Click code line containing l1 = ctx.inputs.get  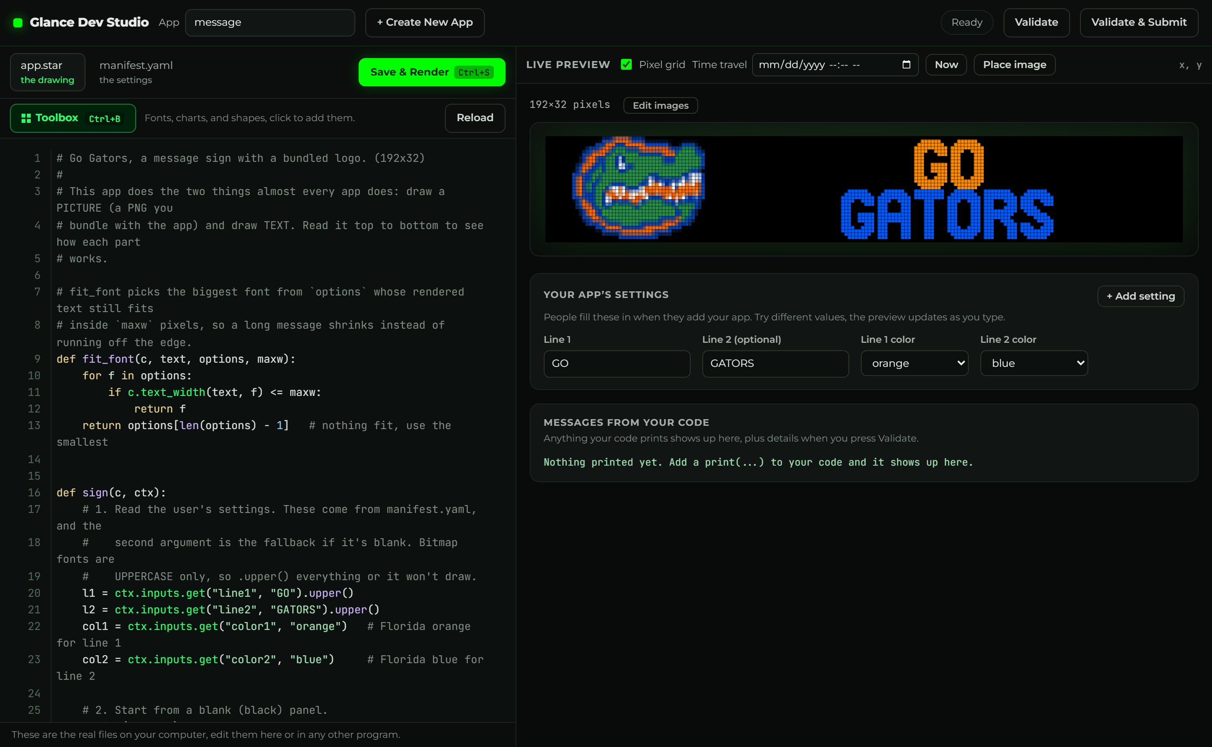(x=217, y=593)
